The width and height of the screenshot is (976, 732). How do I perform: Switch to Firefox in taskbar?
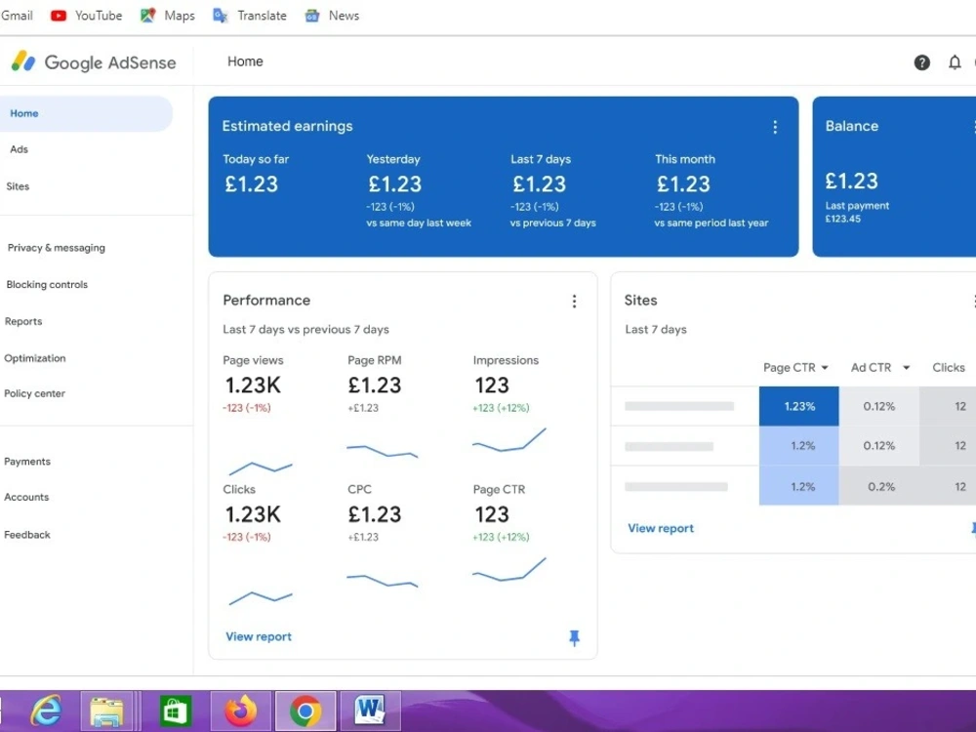(x=241, y=711)
